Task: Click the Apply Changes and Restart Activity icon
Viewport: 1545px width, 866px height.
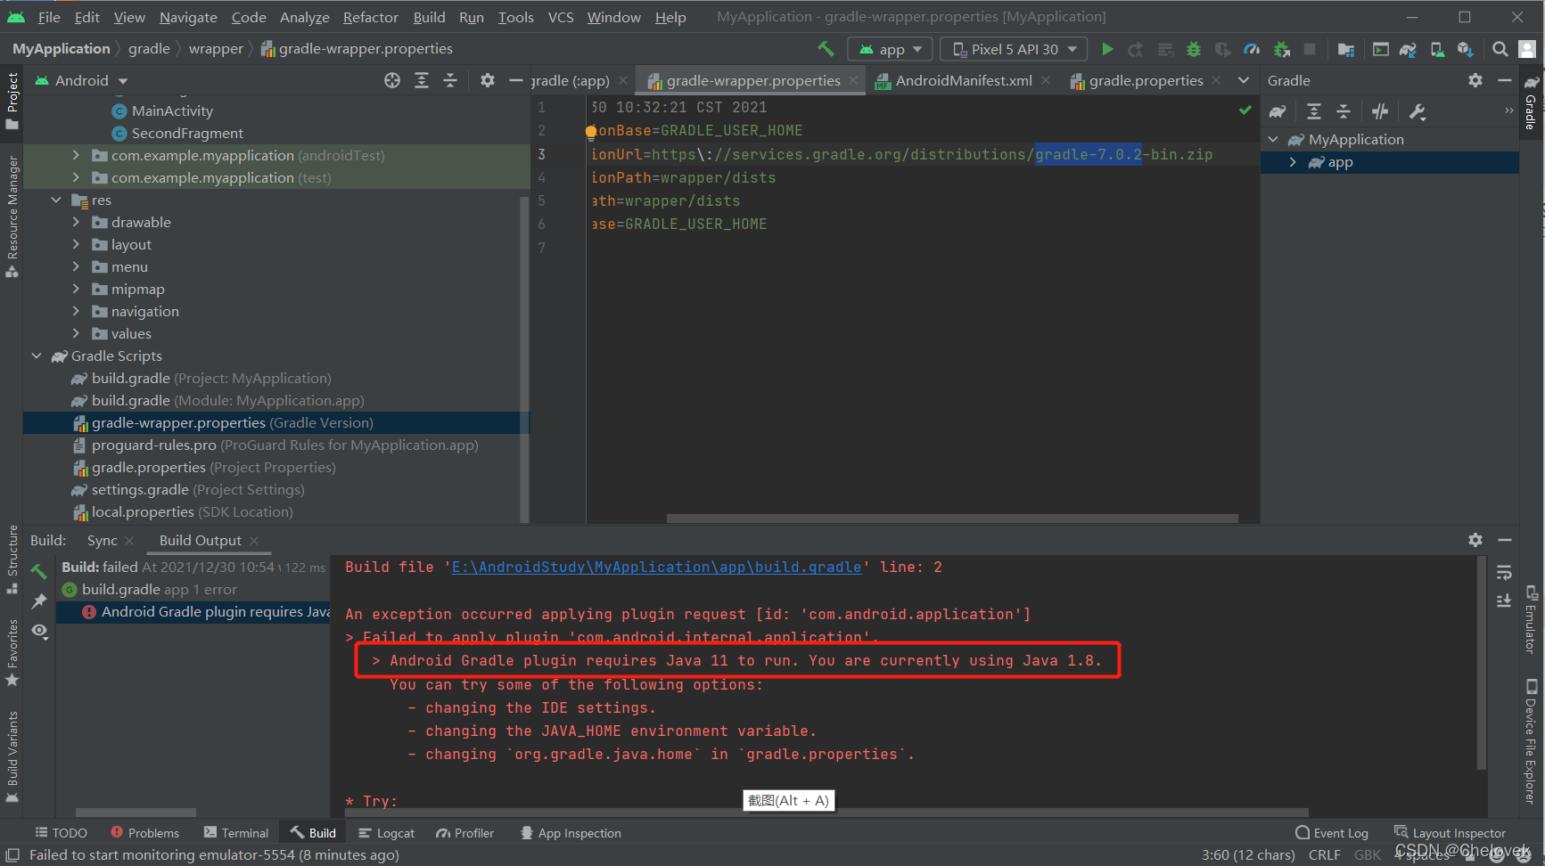Action: (1135, 49)
